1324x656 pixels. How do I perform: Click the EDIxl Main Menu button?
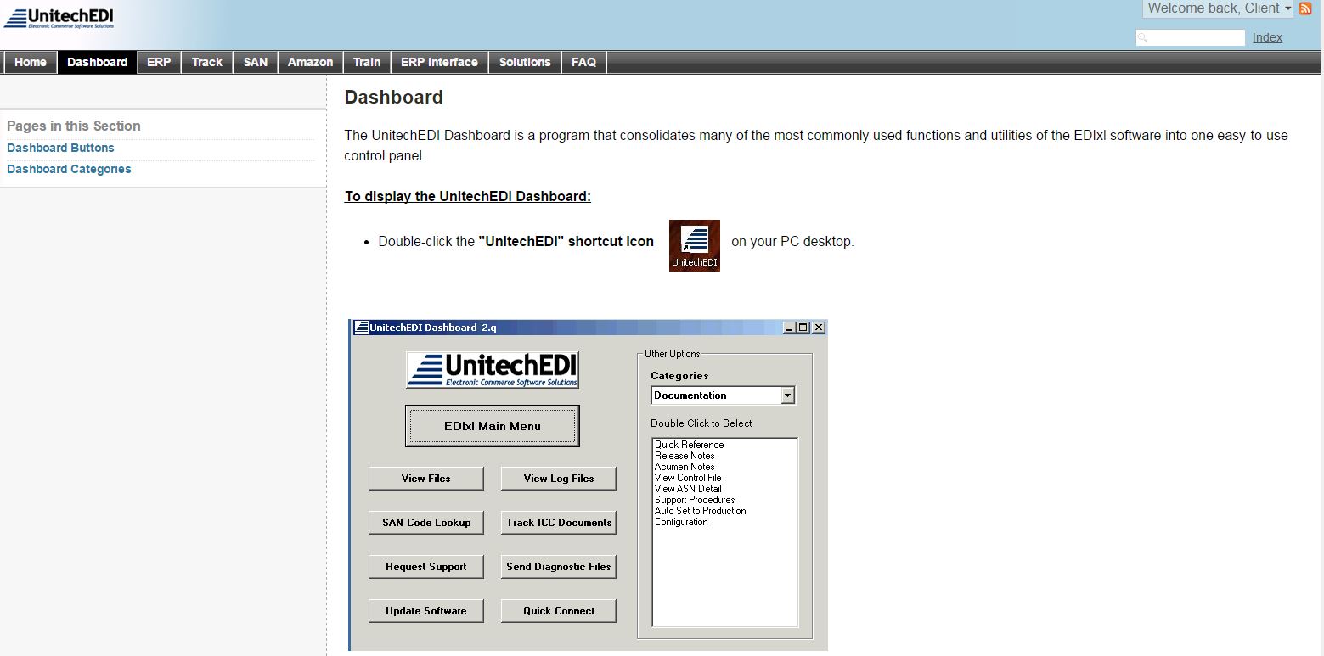tap(493, 426)
